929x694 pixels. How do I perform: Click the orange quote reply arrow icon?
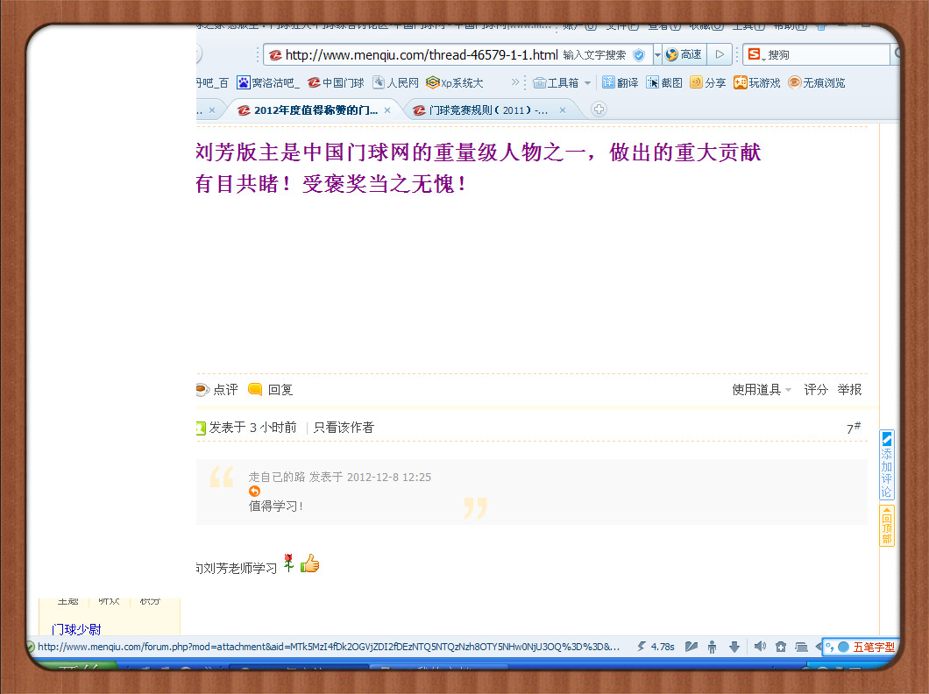254,492
